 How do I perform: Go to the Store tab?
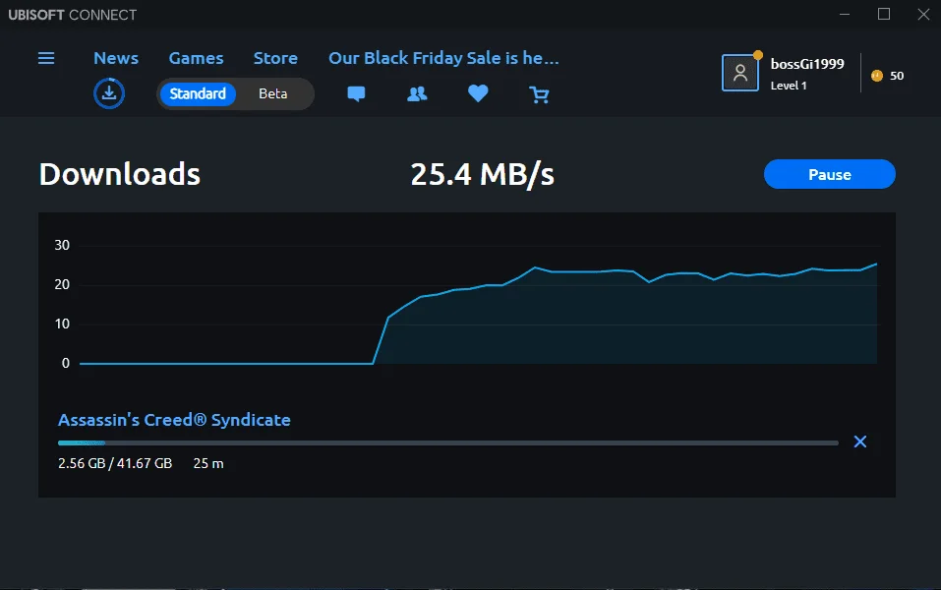275,58
